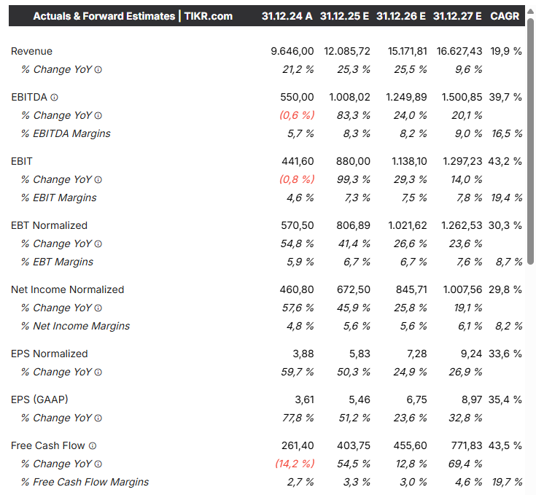The image size is (536, 495).
Task: Select the 2027 Free Cash Flow value 771,83
Action: [x=462, y=445]
